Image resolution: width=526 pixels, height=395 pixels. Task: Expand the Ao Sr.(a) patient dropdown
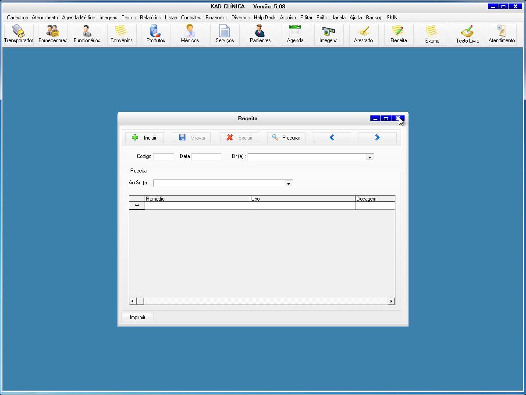[288, 183]
